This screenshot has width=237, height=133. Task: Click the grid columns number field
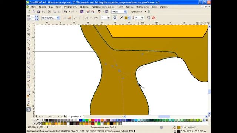[32, 16]
